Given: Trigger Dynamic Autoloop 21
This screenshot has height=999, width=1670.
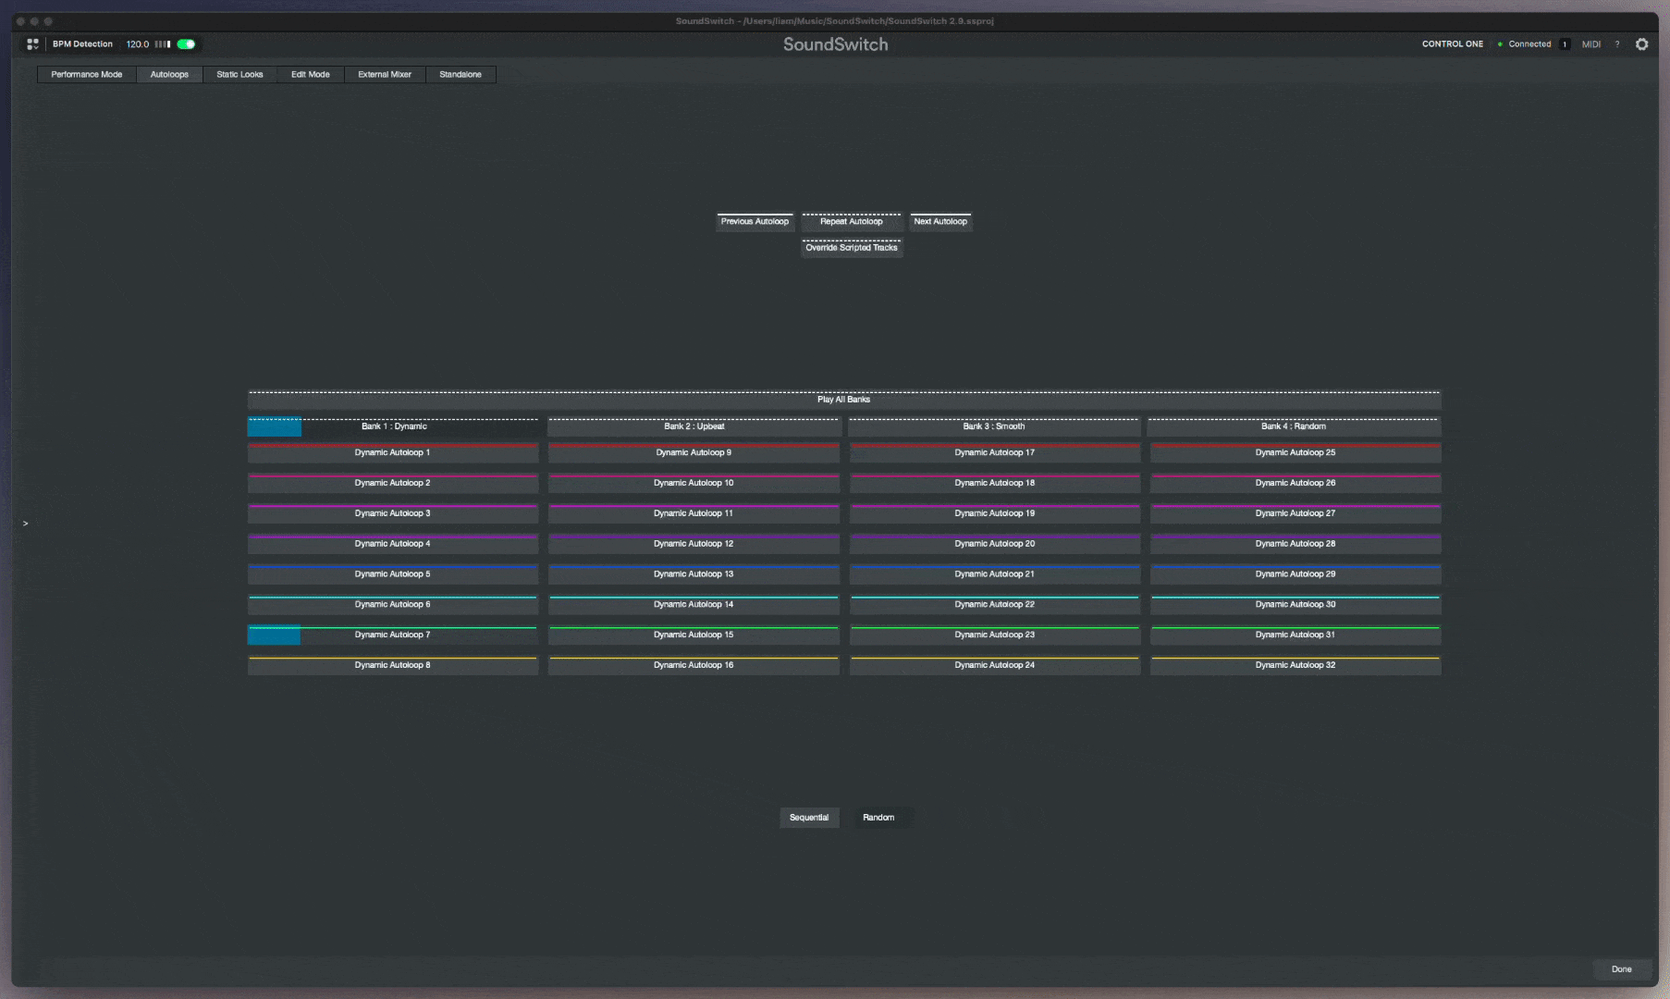Looking at the screenshot, I should coord(995,574).
